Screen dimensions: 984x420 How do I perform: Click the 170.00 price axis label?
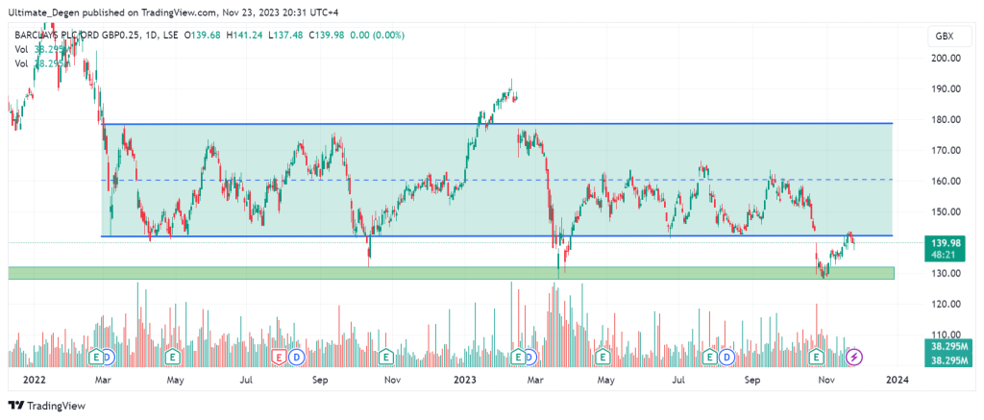pyautogui.click(x=947, y=150)
